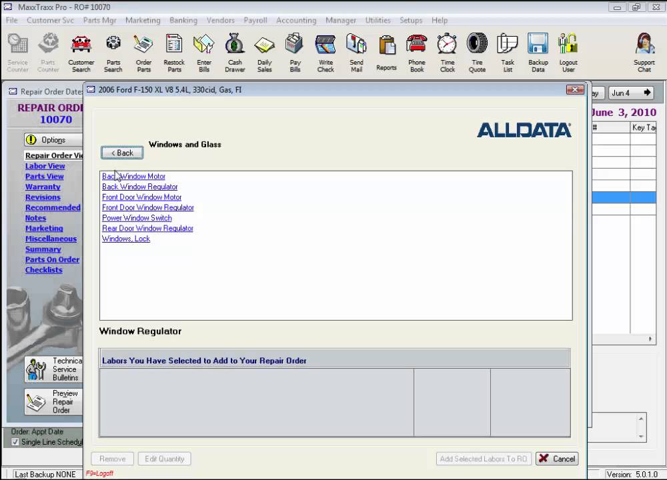Select the Front Door Window Regulator link
Viewport: 667px width, 480px height.
point(148,207)
